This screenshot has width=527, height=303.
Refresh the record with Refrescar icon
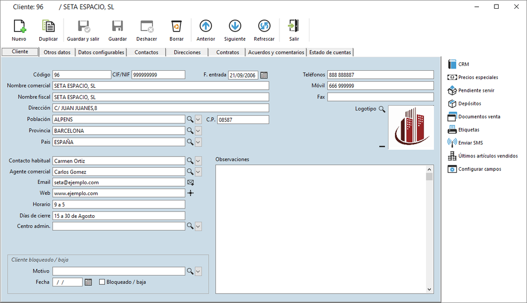tap(264, 26)
